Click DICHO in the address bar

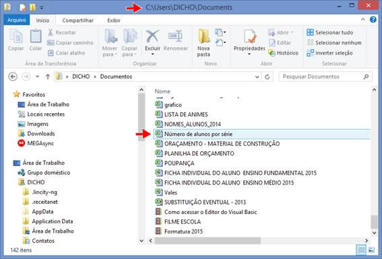(81, 77)
